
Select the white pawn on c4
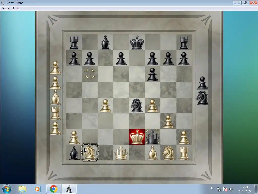point(105,106)
